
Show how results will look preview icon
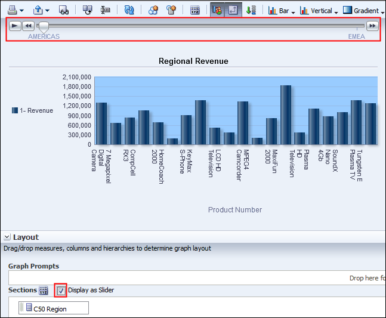tap(64, 10)
